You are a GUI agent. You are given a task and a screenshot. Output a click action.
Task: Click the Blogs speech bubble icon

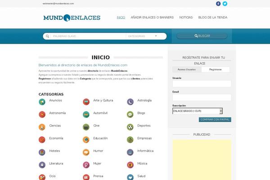point(130,114)
